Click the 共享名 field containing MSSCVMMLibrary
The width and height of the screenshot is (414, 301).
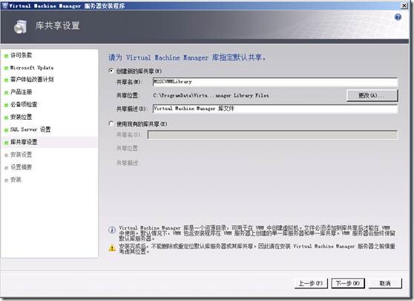275,82
